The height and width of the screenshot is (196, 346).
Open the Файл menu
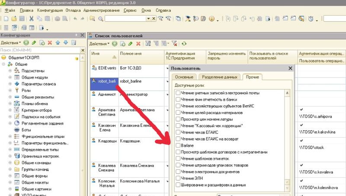[x=10, y=10]
